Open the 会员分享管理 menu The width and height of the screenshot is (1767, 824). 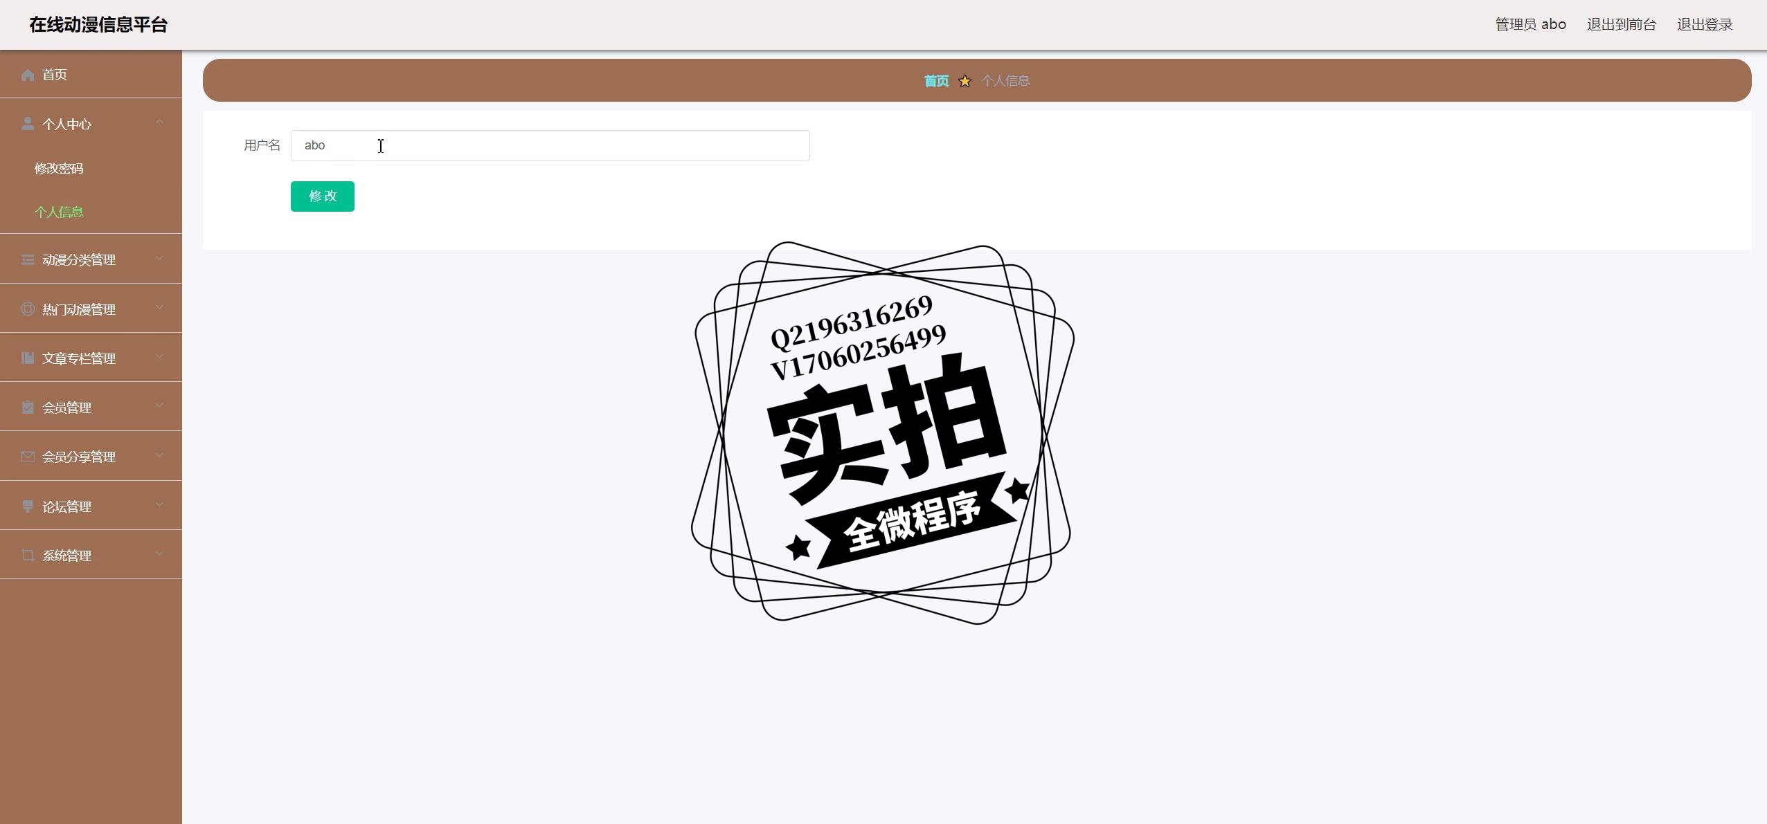(x=91, y=457)
